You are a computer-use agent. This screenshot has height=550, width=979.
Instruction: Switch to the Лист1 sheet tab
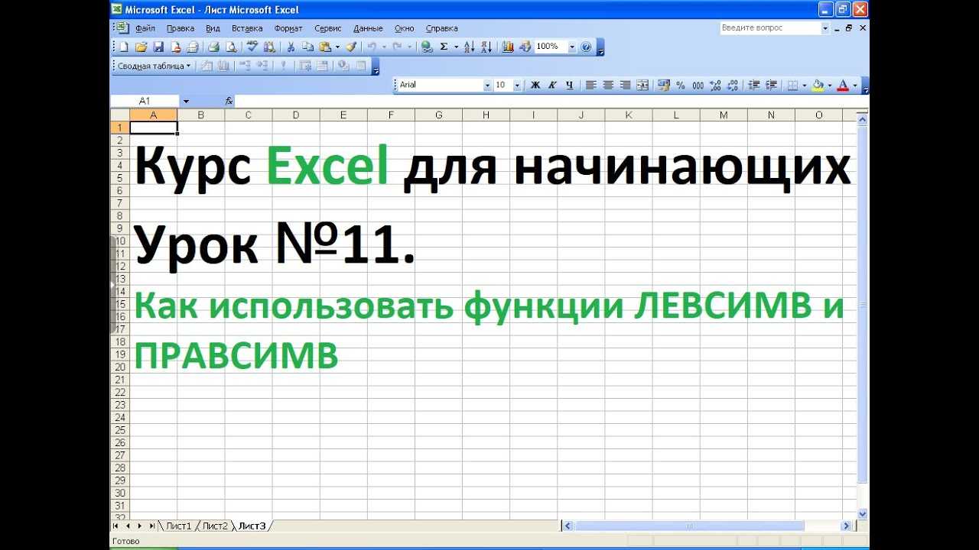click(x=178, y=526)
